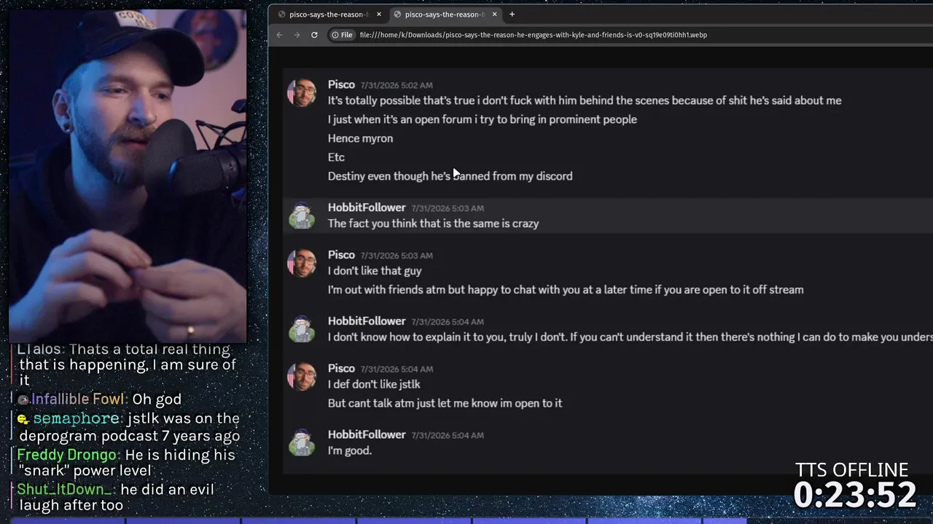Reload the page with refresh icon

[314, 35]
